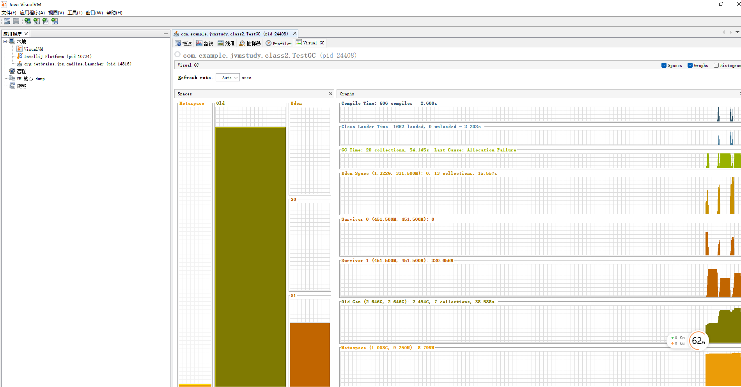Click the 线程 tab's threads icon
Image resolution: width=741 pixels, height=387 pixels.
click(221, 43)
